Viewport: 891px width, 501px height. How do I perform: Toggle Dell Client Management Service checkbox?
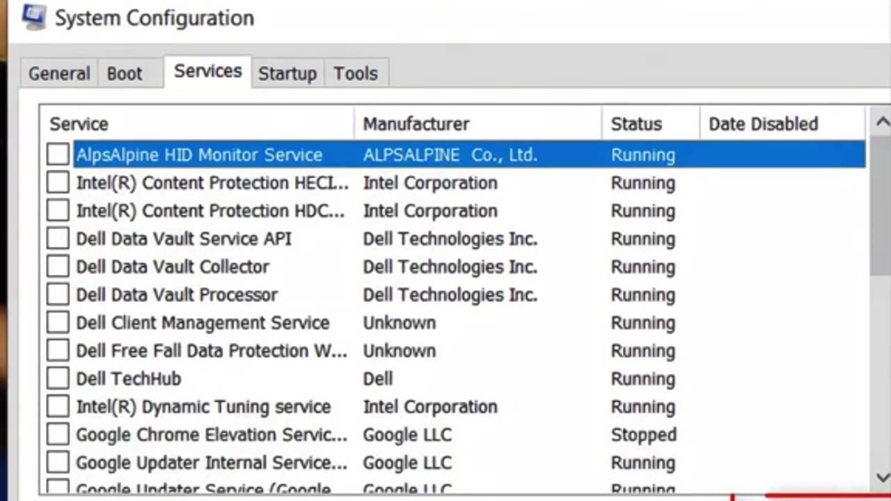tap(58, 323)
